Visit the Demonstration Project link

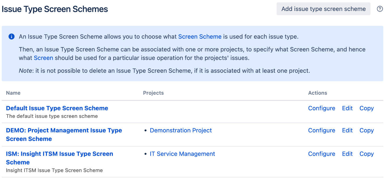pos(181,130)
